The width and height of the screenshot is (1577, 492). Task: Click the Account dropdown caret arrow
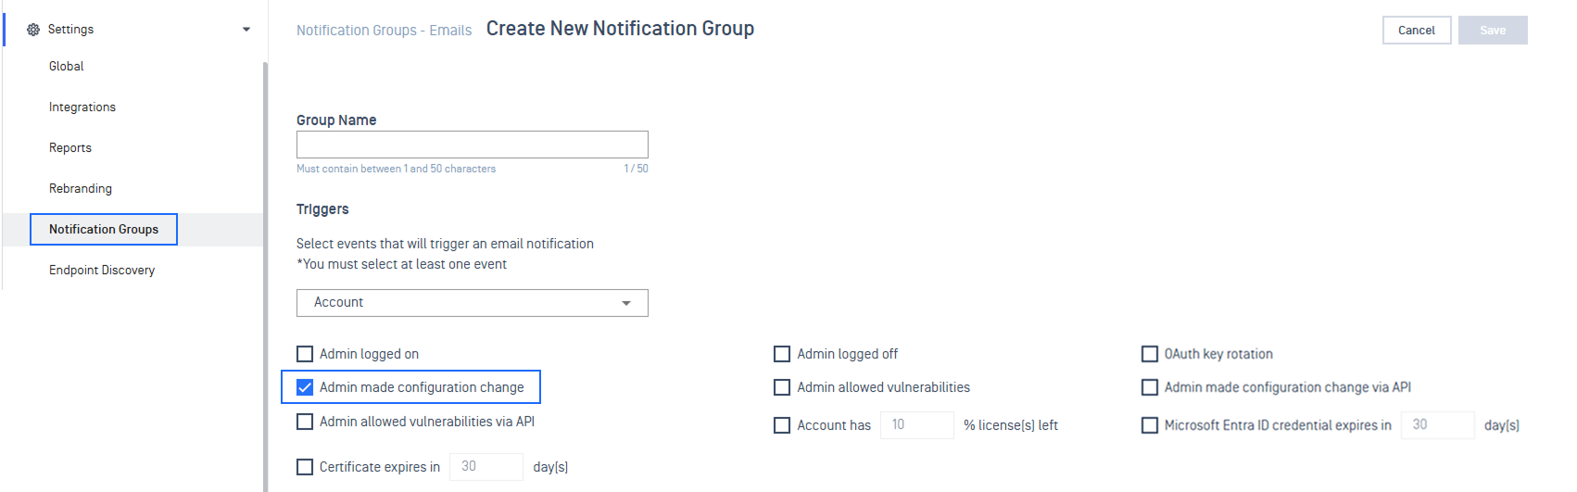[626, 303]
